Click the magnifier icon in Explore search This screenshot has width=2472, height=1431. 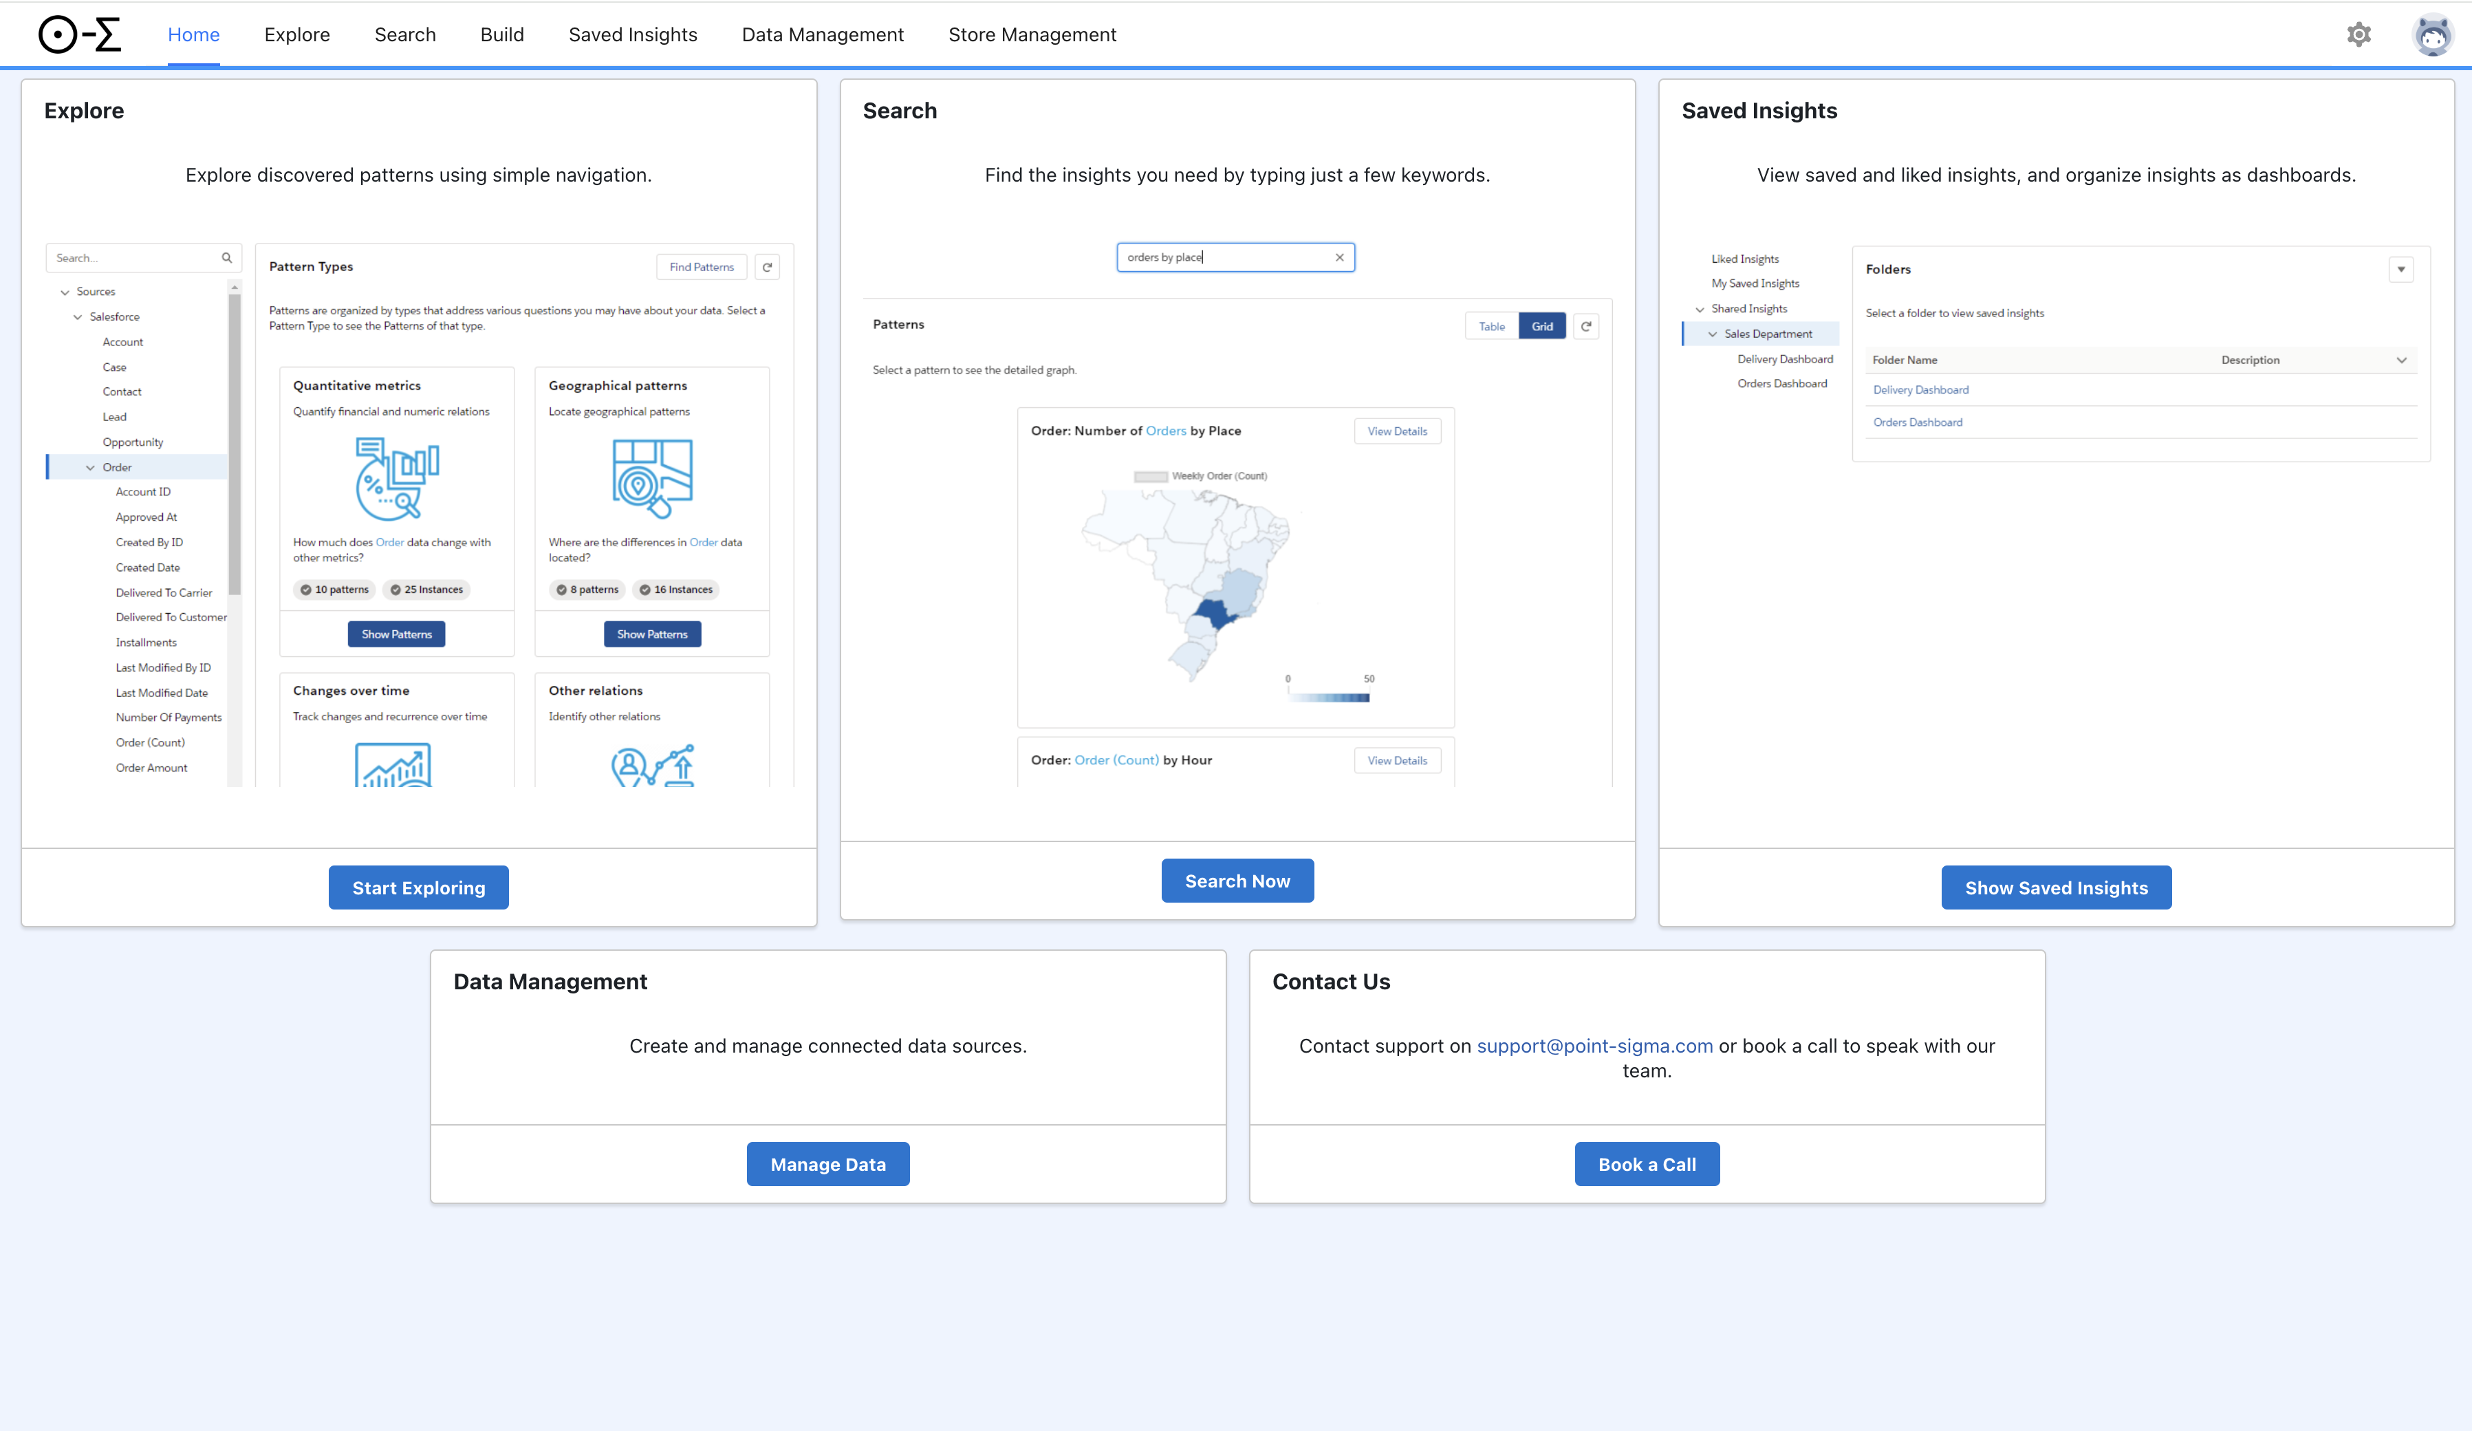click(x=226, y=258)
